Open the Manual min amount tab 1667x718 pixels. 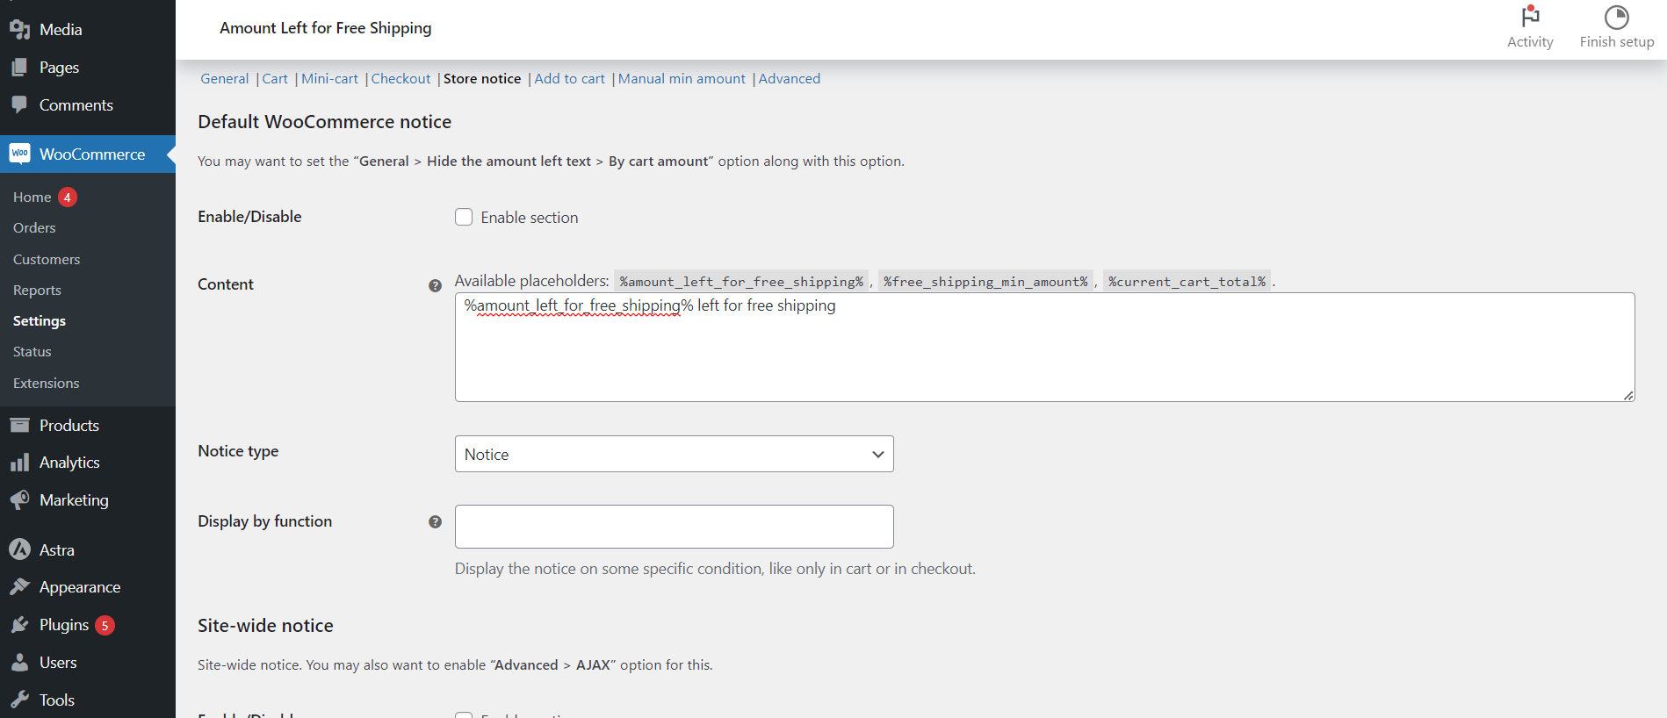[682, 79]
